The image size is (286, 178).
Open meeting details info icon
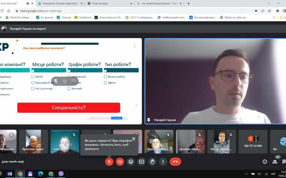click(x=265, y=162)
